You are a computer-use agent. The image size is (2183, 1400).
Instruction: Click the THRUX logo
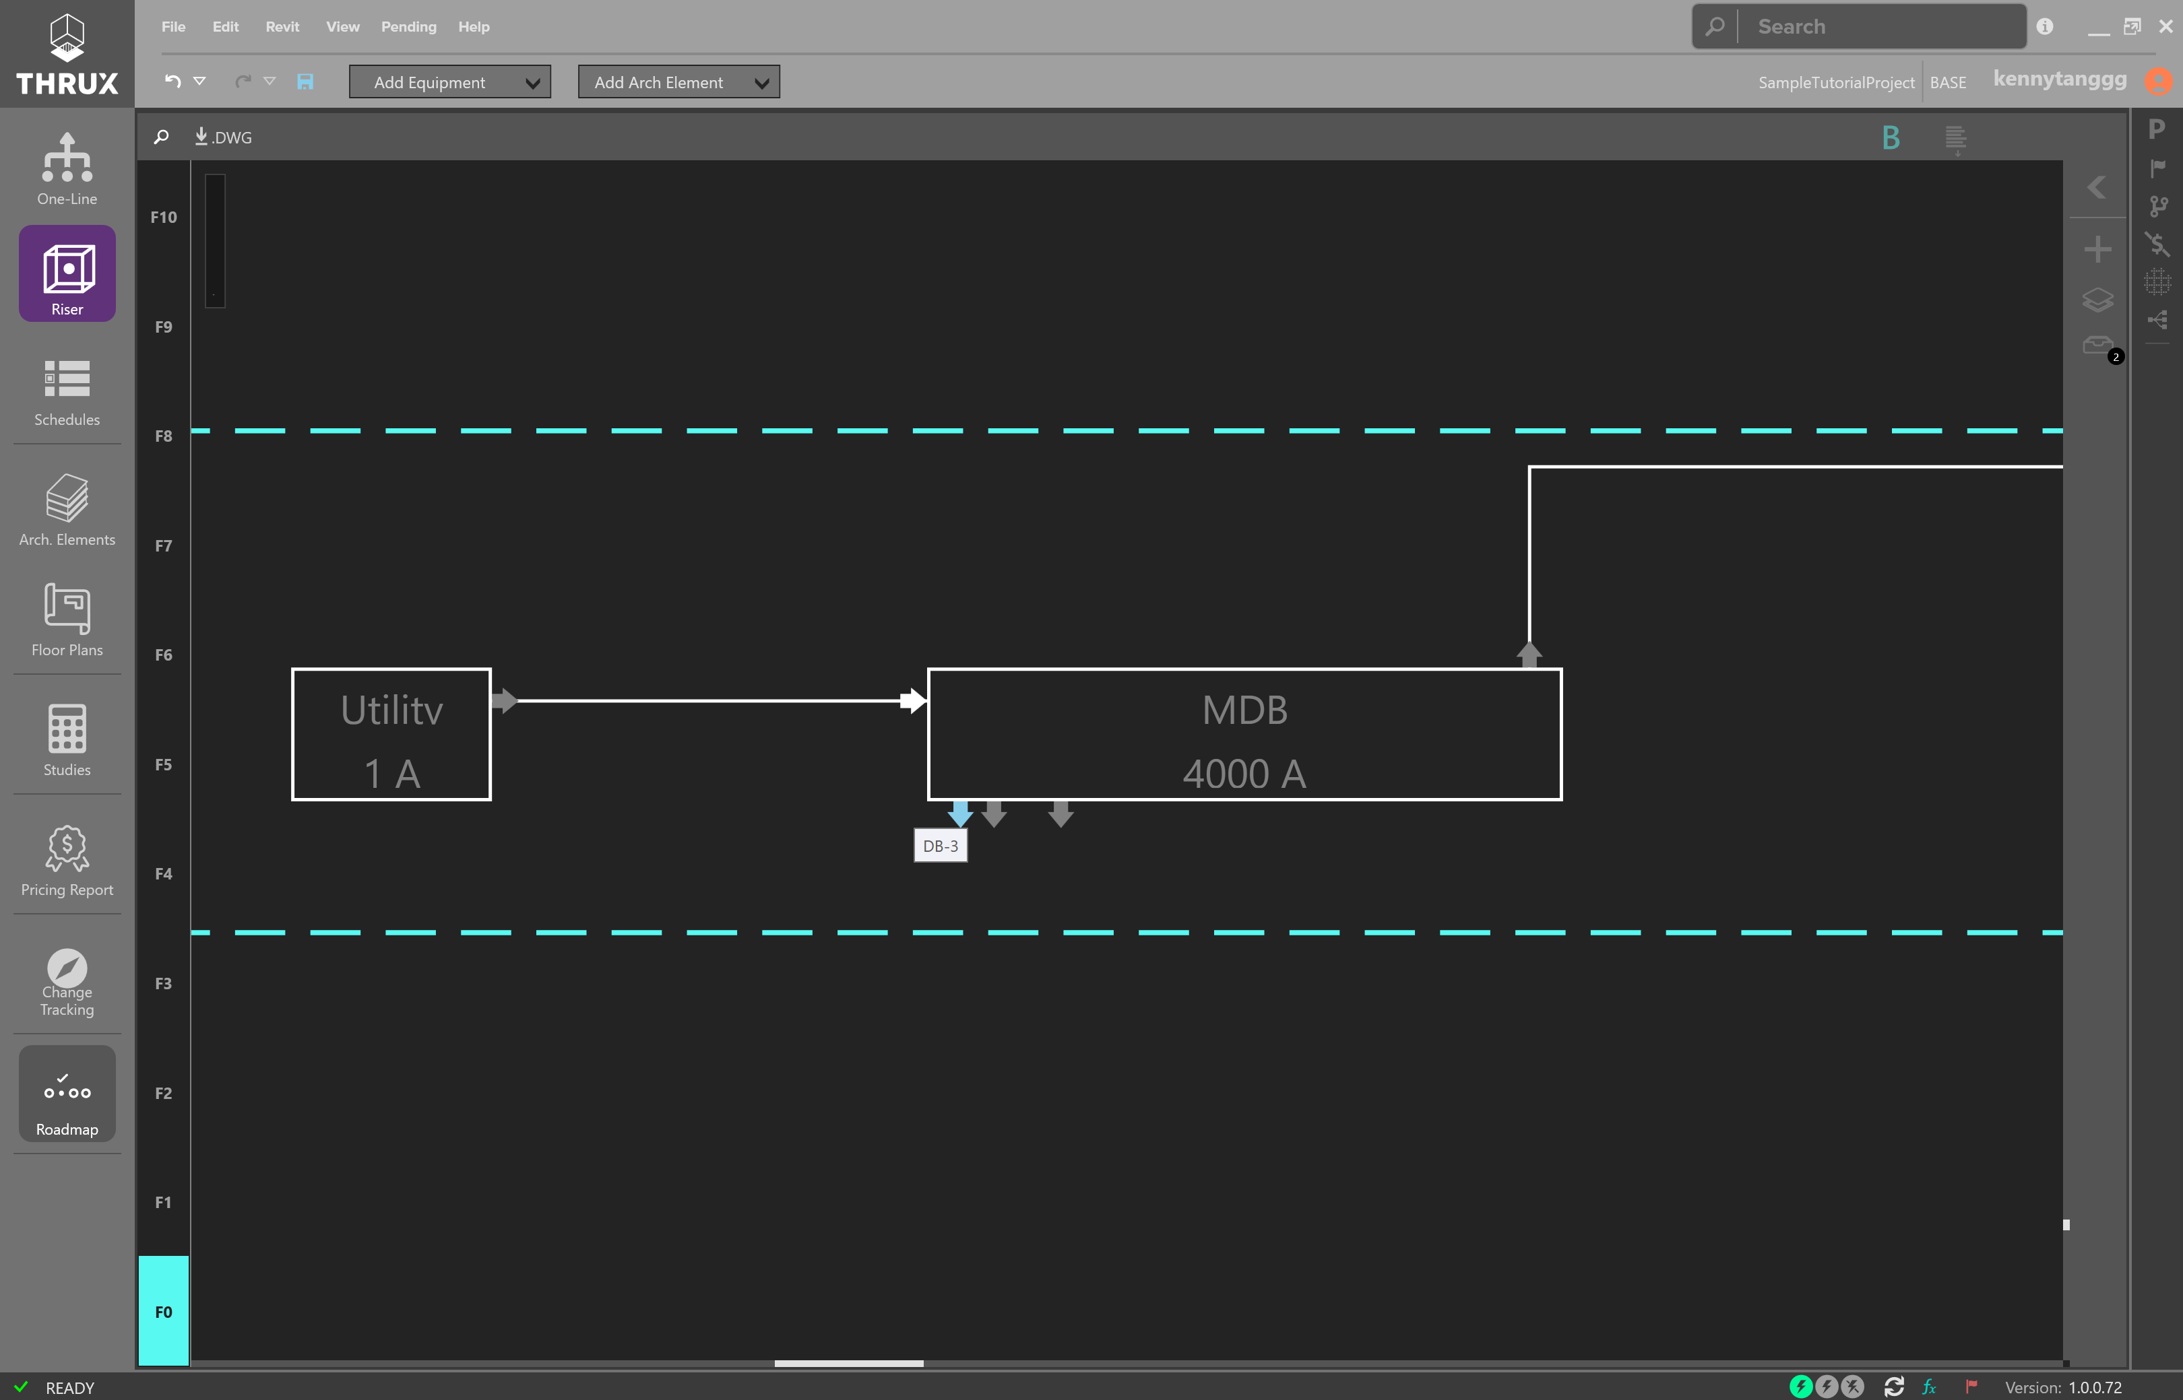[x=67, y=55]
